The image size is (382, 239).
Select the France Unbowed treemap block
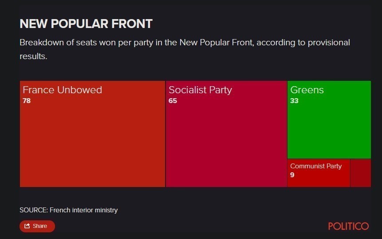(x=92, y=142)
